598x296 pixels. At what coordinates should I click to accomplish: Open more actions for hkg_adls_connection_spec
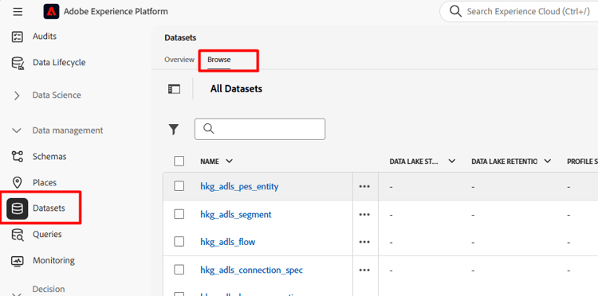[364, 270]
